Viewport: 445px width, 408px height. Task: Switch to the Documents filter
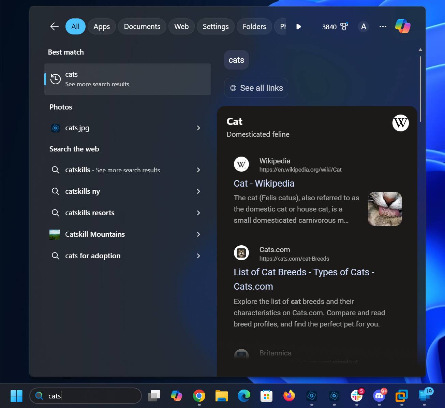click(142, 26)
